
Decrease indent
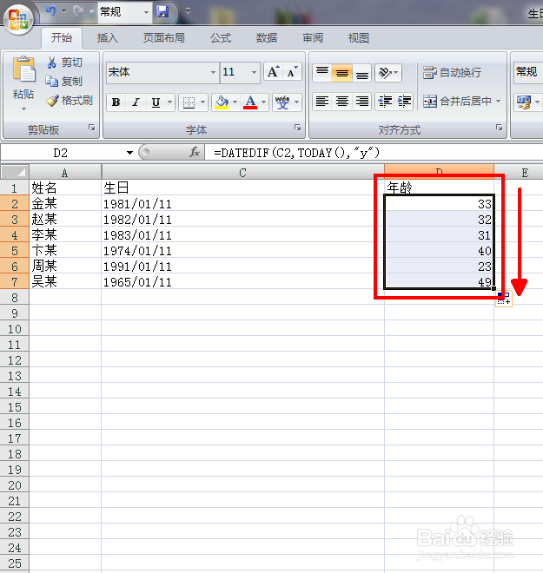385,101
